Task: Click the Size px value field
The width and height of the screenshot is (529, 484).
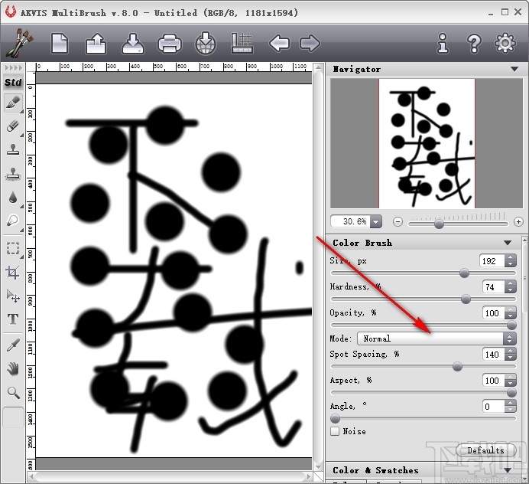Action: coord(492,261)
